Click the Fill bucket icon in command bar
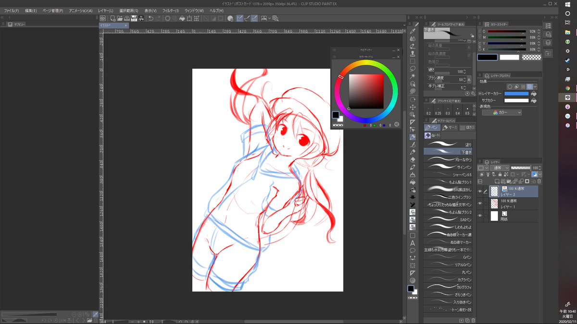 click(x=182, y=18)
